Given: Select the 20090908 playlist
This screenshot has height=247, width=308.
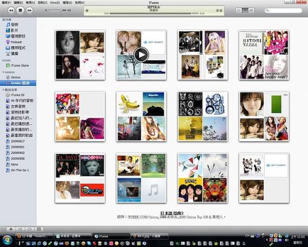Looking at the screenshot, I should coord(16,159).
